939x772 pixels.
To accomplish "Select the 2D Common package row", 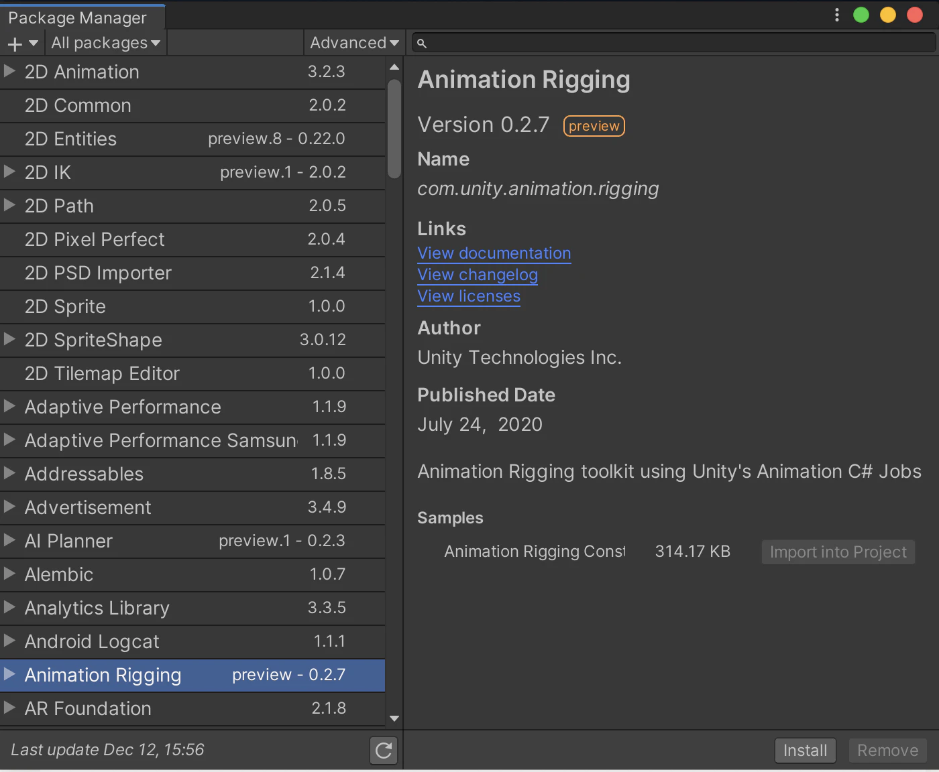I will [x=192, y=106].
